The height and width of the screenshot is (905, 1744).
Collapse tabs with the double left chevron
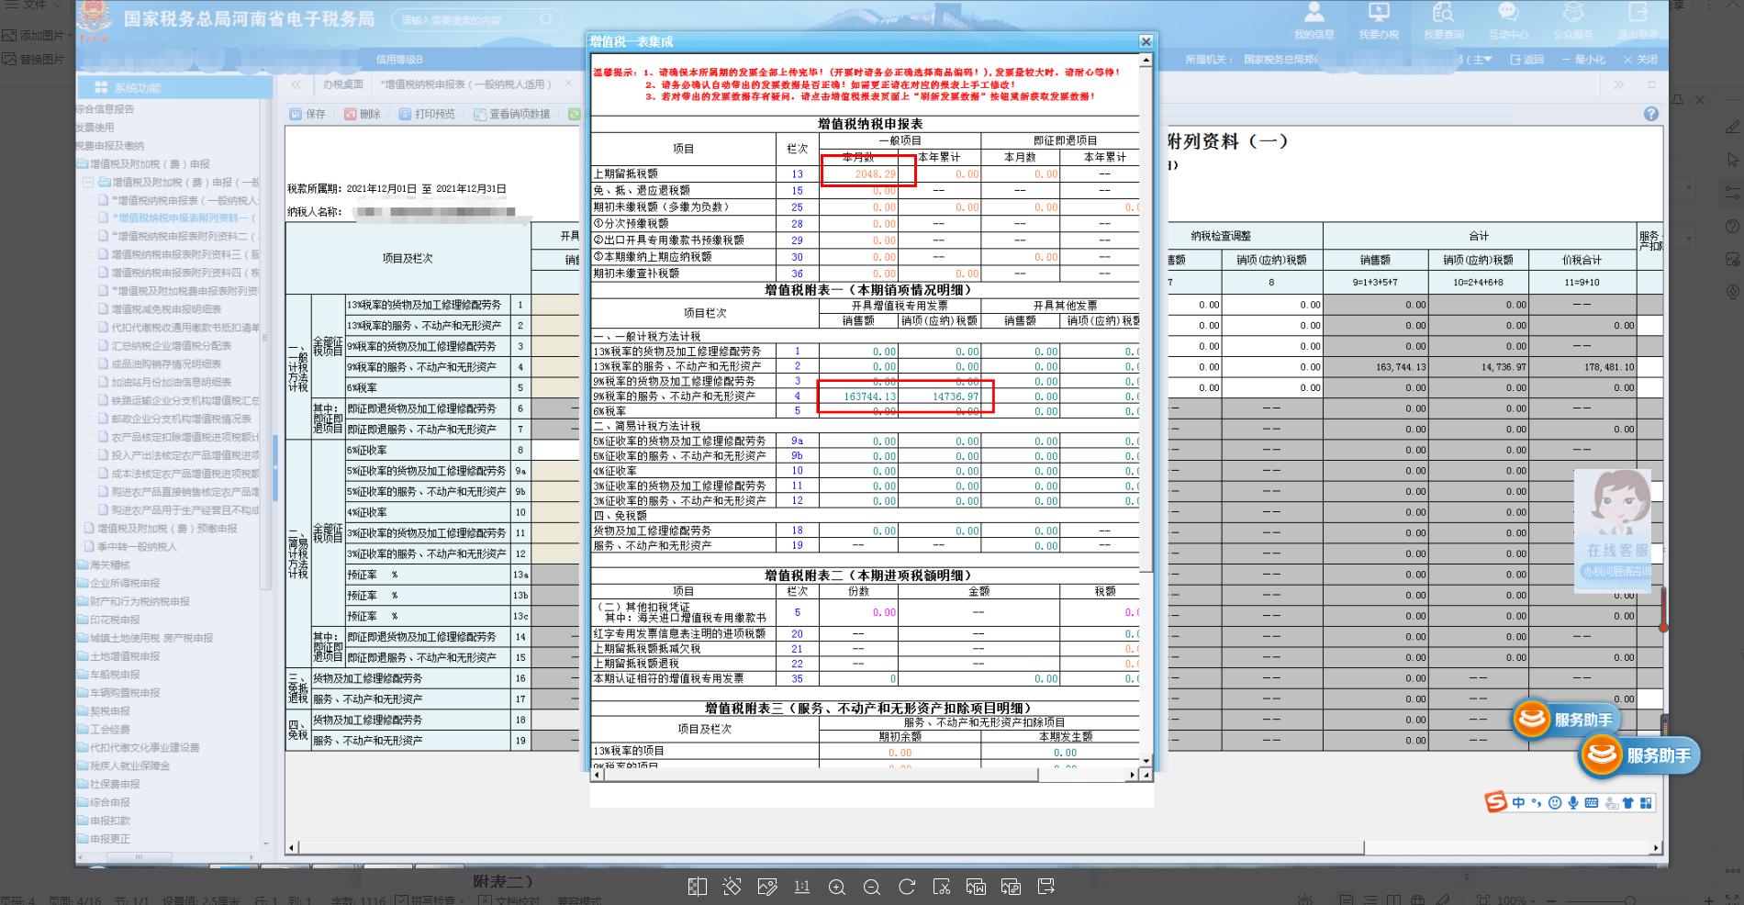click(296, 84)
